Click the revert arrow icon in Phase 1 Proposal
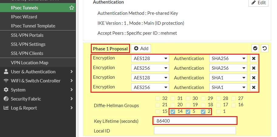Viewport: 277px width, 137px height. [265, 49]
